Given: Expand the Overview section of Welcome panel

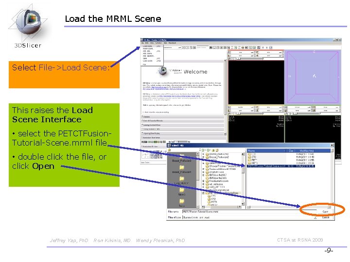Looking at the screenshot, I should pyautogui.click(x=183, y=116).
